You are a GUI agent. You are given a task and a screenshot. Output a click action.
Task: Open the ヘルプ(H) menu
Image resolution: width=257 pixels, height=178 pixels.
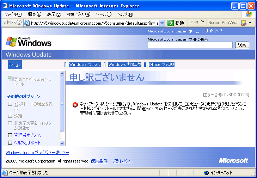(125, 14)
